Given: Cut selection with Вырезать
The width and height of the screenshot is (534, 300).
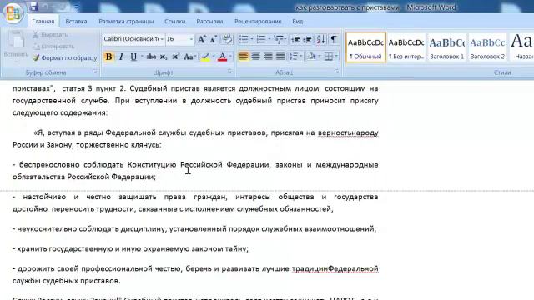Looking at the screenshot, I should click(x=50, y=35).
